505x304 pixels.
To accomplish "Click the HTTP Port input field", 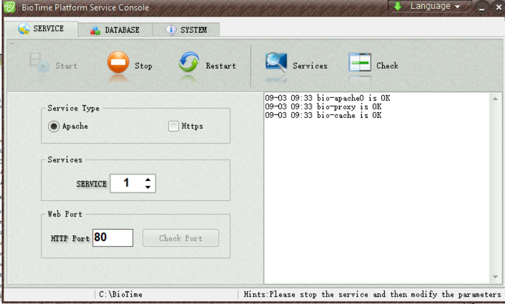I will (113, 238).
